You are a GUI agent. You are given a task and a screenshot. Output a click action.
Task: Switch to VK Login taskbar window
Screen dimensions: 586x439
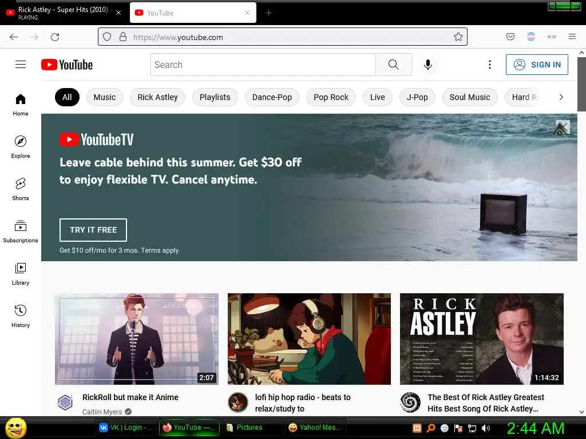click(126, 428)
